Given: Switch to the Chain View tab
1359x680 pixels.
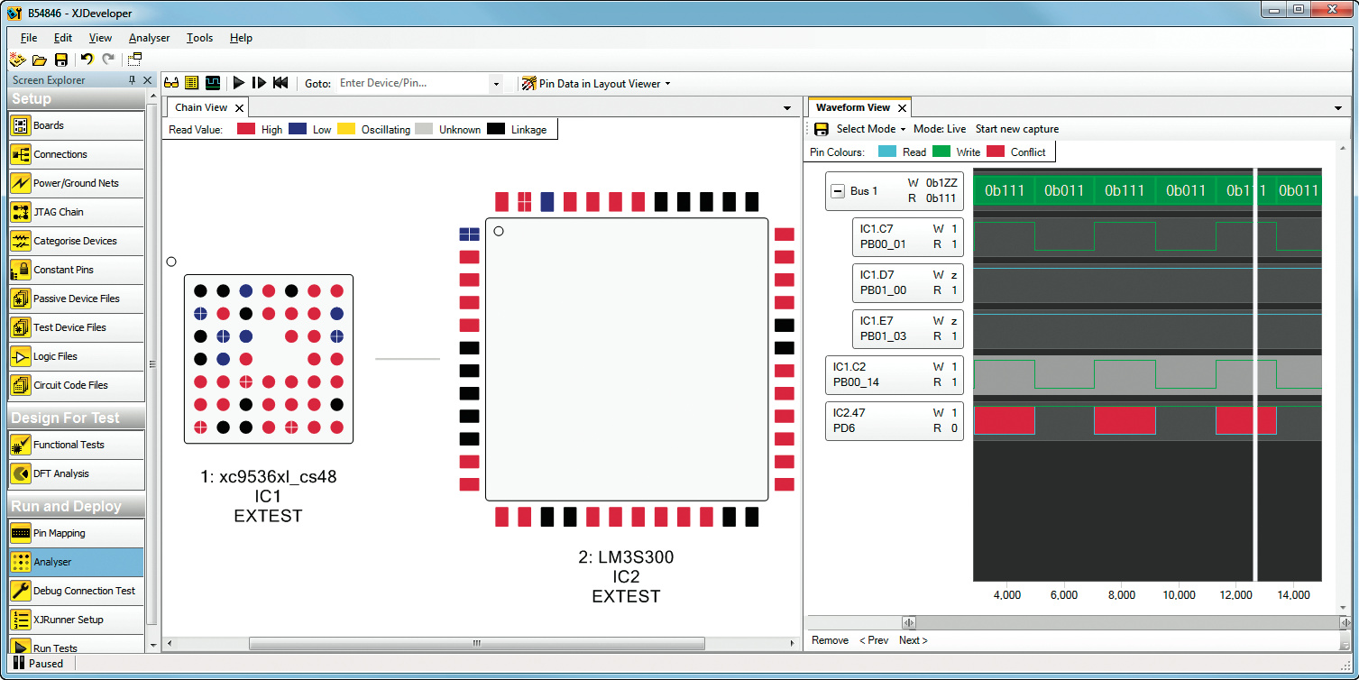Looking at the screenshot, I should 201,107.
